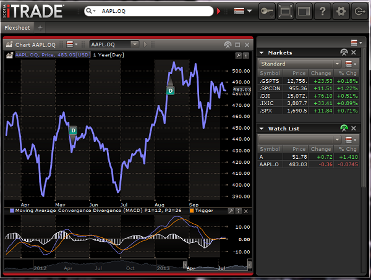Open the empty Watch List selector dropdown
The image size is (371, 280).
[300, 140]
